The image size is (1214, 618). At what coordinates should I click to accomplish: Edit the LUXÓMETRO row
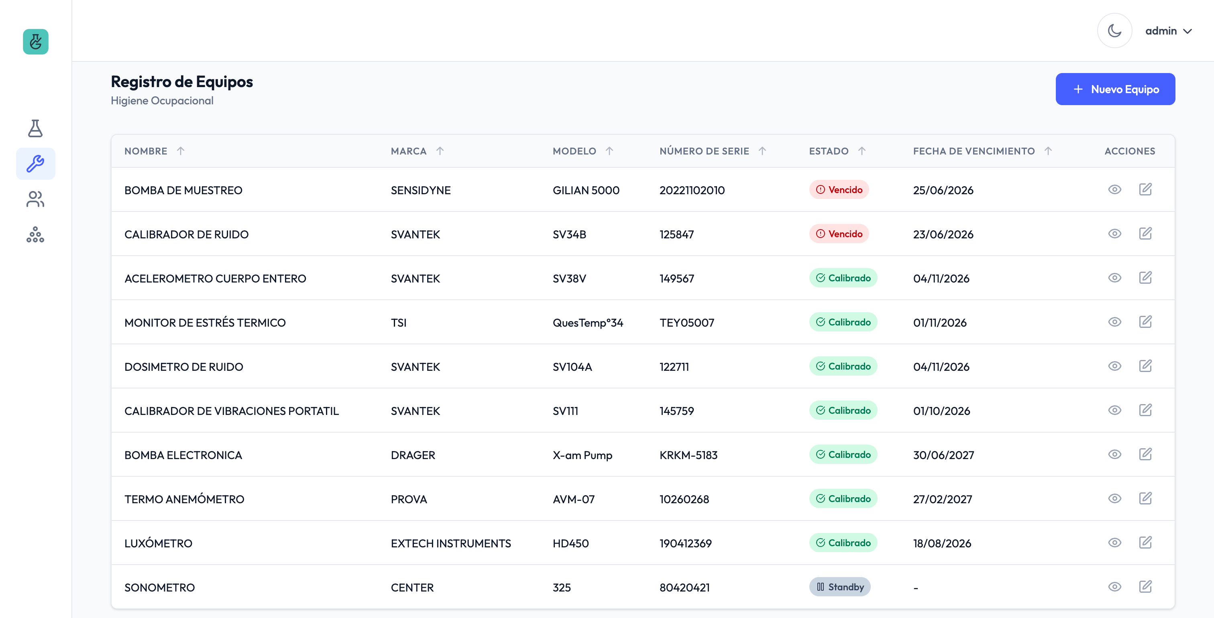click(1145, 543)
